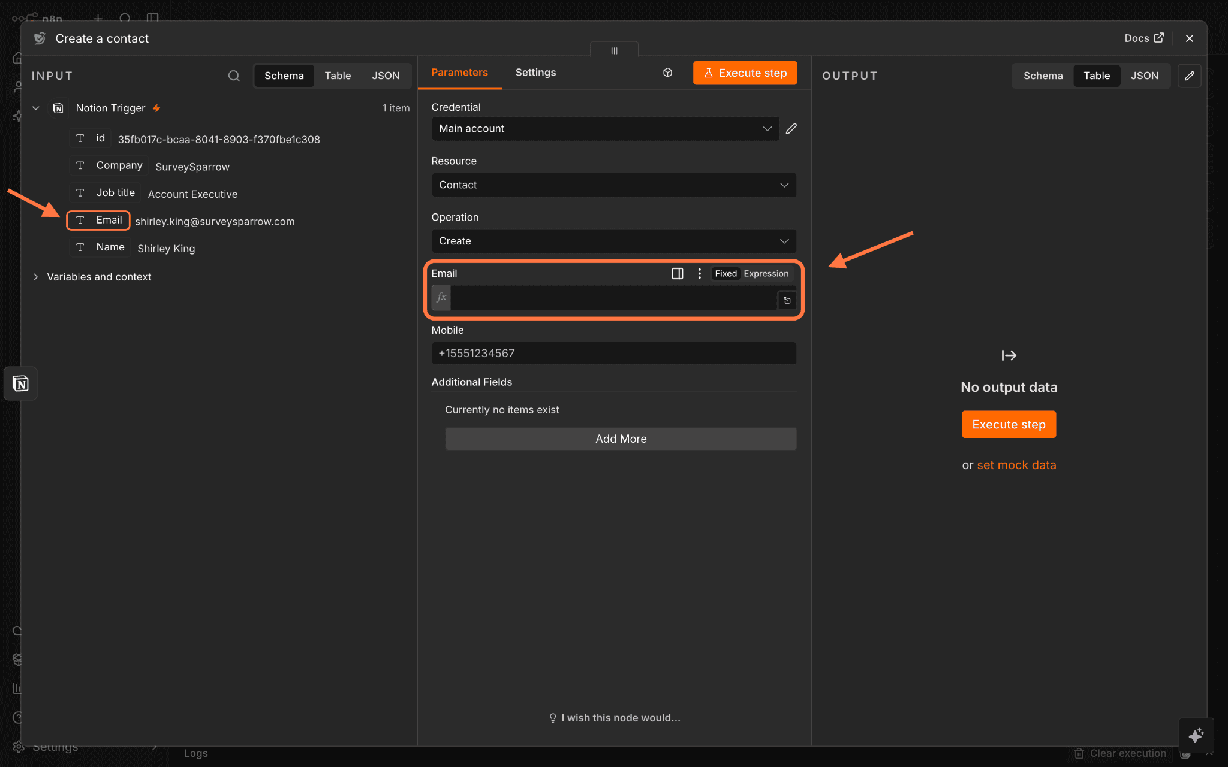Select the Name schema field pill
1228x767 pixels.
click(x=100, y=247)
